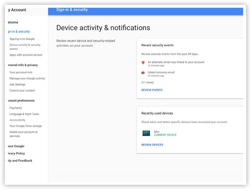Screen dimensions: 251x191
Task: Open Ads Settings page
Action: pos(17,84)
